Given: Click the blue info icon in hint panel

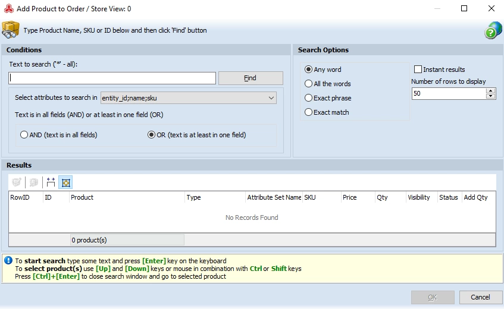Looking at the screenshot, I should [x=8, y=260].
